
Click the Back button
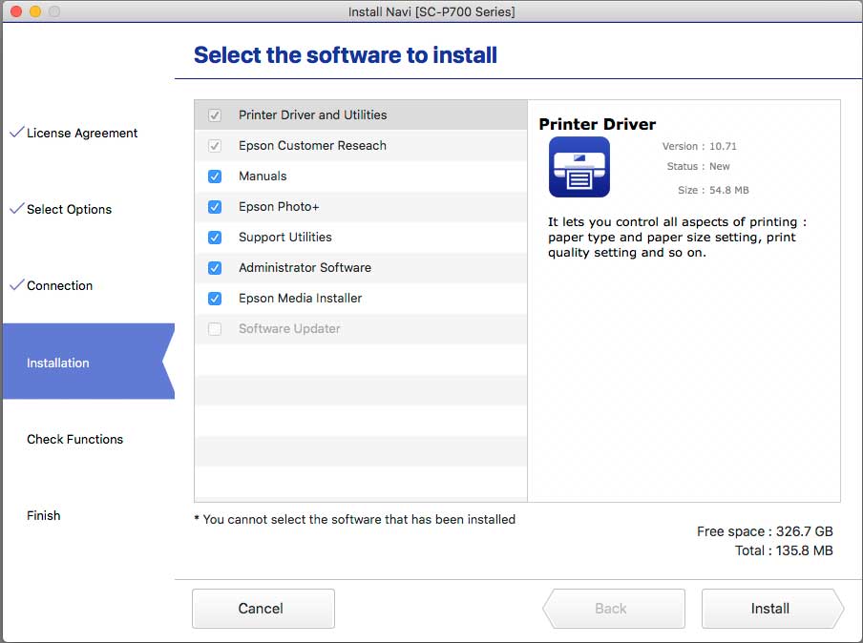click(x=614, y=609)
